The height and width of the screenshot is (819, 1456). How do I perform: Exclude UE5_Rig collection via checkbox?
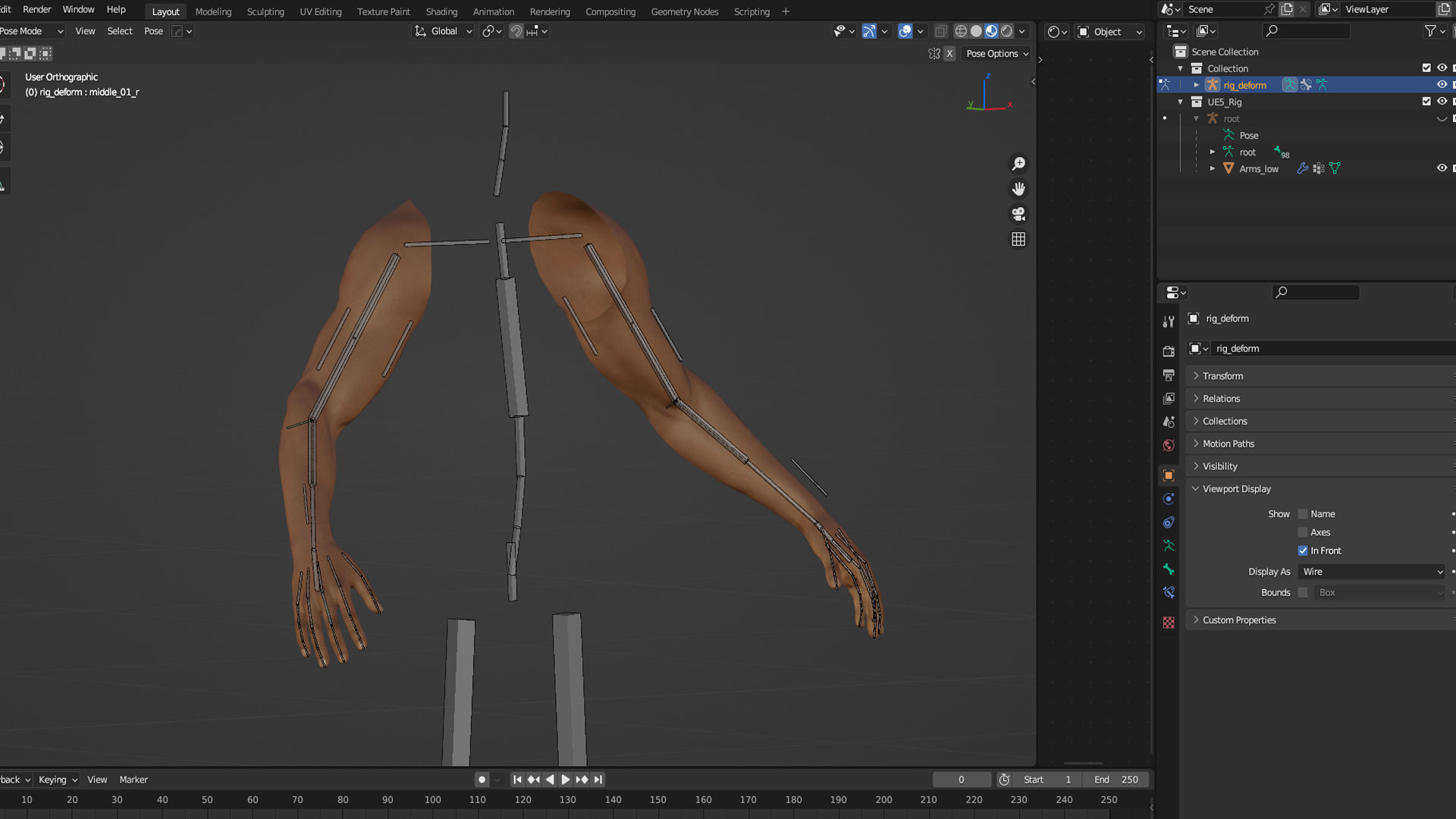pyautogui.click(x=1426, y=102)
